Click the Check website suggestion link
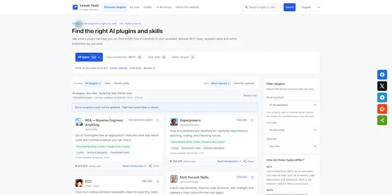 (x=119, y=68)
